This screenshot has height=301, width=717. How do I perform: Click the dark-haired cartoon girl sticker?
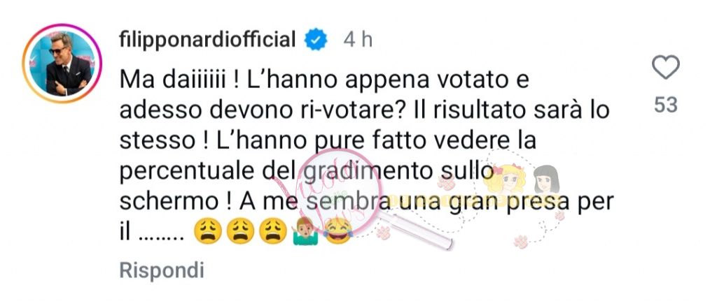[x=546, y=179]
